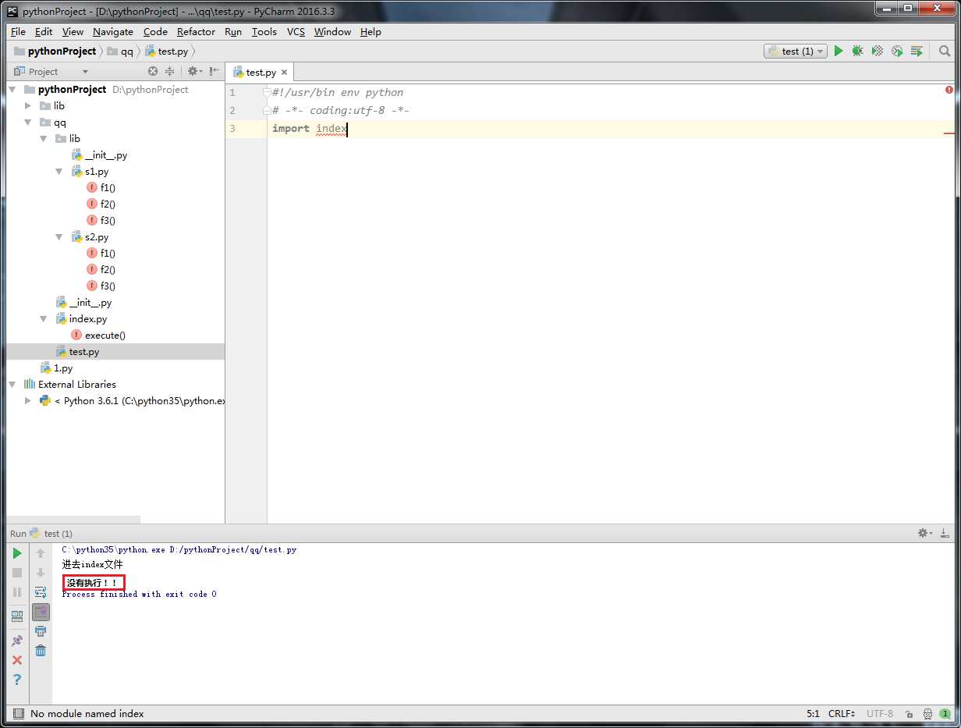Click the inspector profile icon in status bar
The width and height of the screenshot is (961, 728).
927,713
